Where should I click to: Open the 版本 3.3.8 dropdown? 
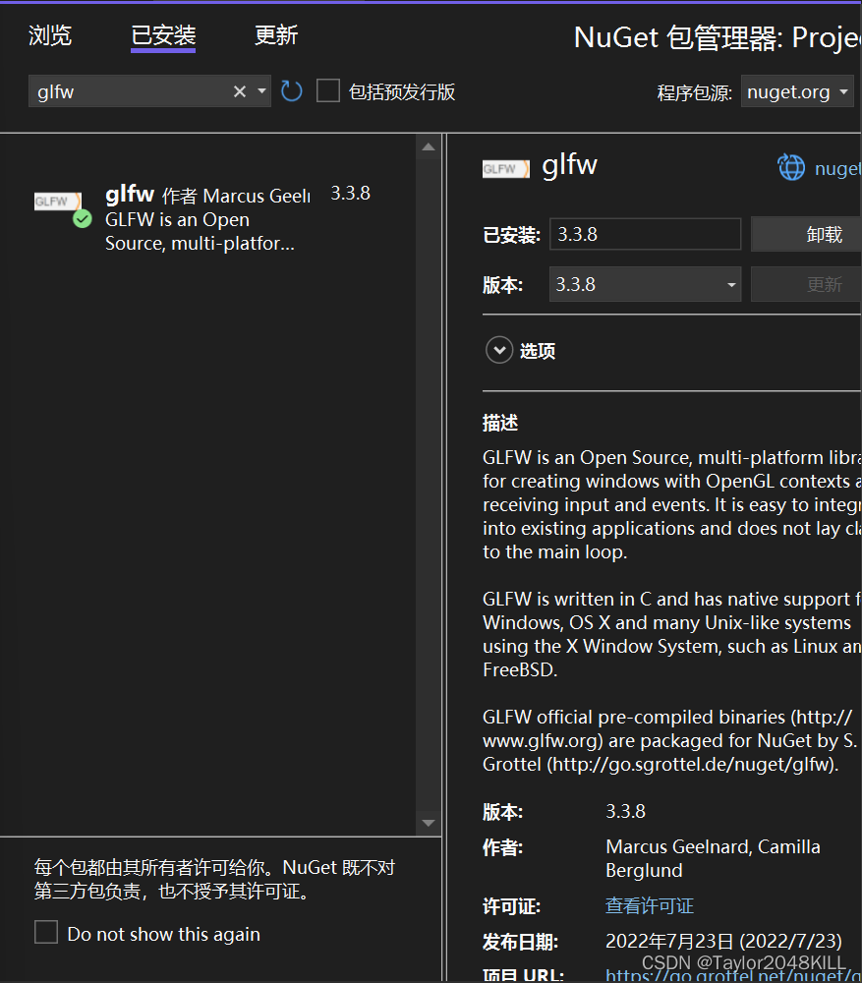click(x=645, y=284)
